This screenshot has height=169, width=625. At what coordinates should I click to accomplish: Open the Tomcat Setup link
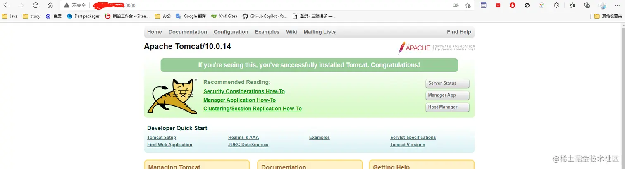[162, 138]
